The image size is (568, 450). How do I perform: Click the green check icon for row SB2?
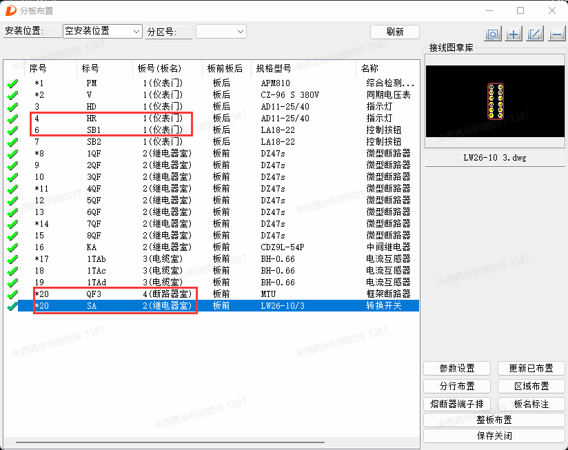pos(12,142)
